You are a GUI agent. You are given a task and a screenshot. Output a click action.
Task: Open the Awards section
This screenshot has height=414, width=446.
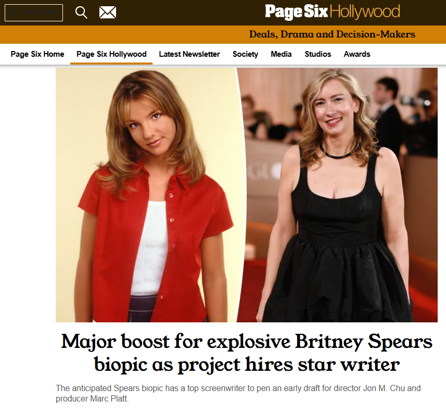pos(357,54)
